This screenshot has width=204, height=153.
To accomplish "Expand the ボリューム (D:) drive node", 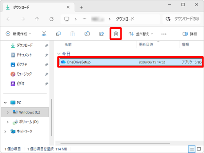I will pos(8,122).
